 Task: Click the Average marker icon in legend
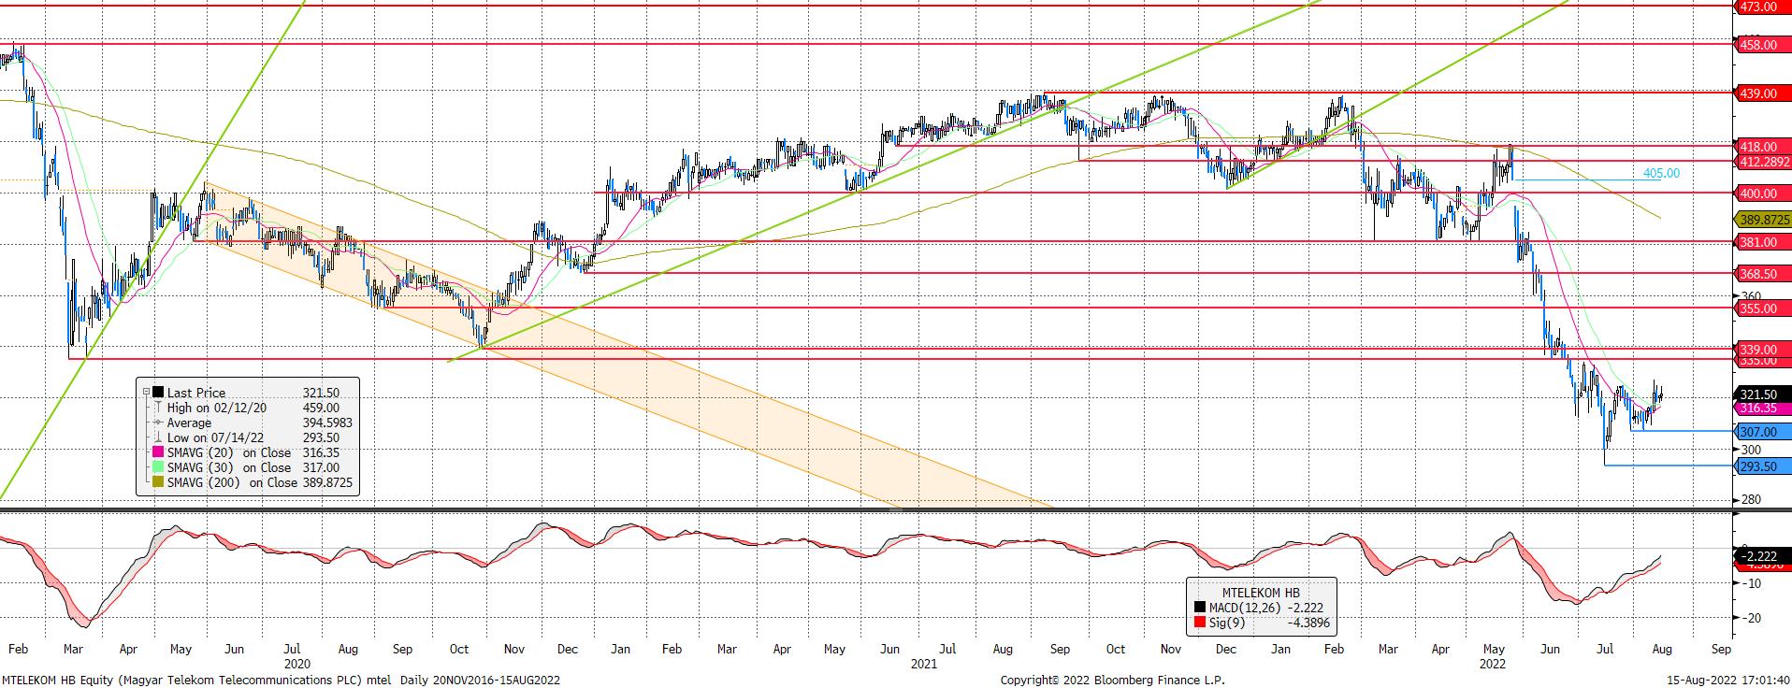point(159,423)
